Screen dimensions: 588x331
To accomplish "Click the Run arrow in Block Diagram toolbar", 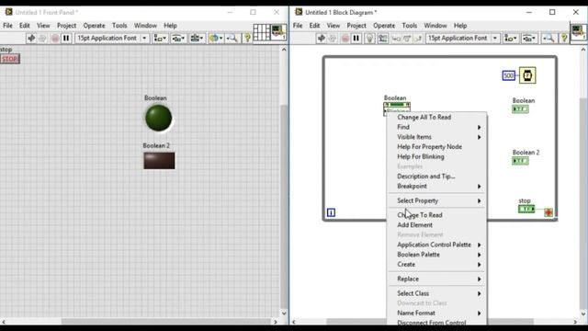I will tap(322, 39).
